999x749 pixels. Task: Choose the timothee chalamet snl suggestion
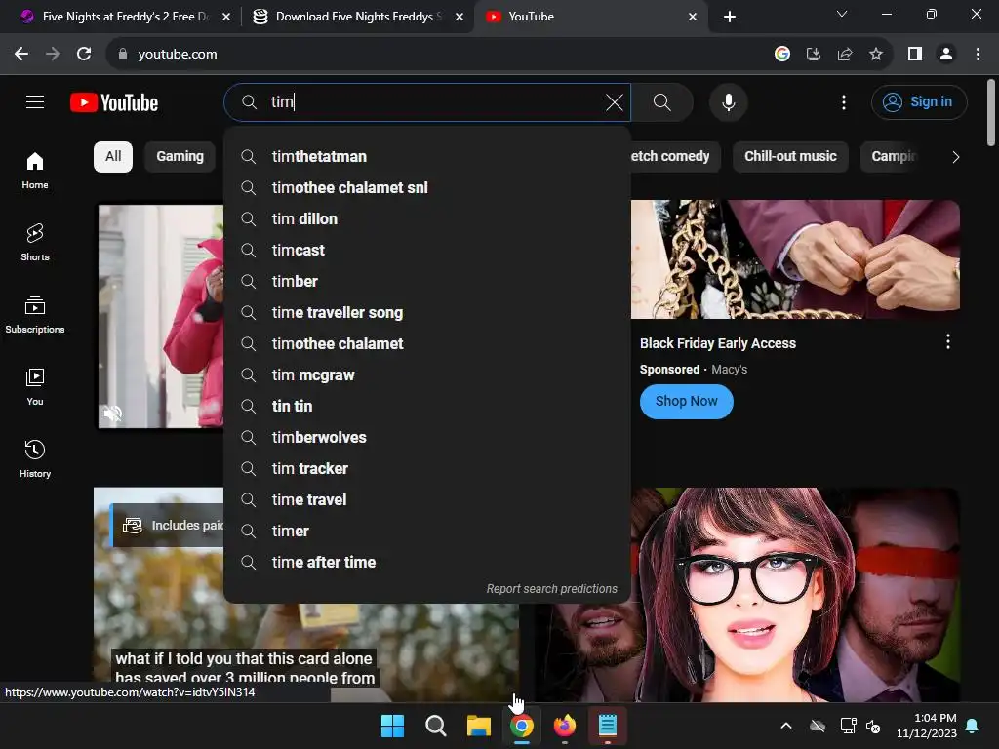(427, 188)
